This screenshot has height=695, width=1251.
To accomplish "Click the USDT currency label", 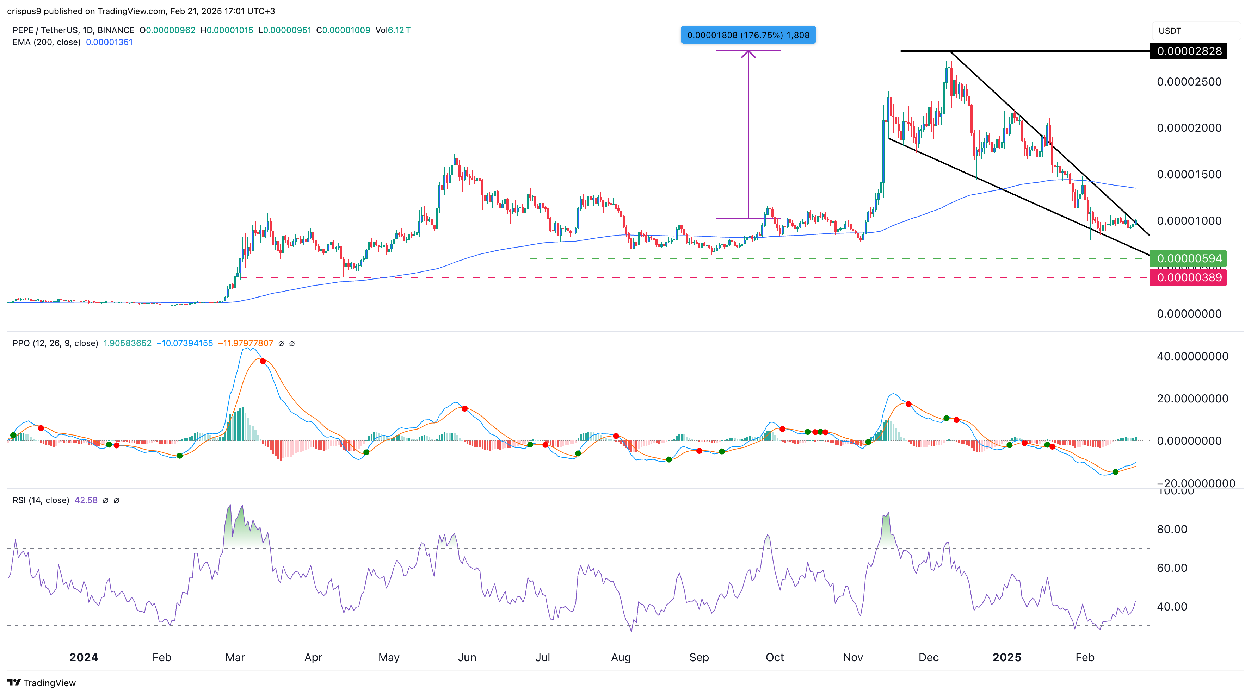I will (1170, 31).
